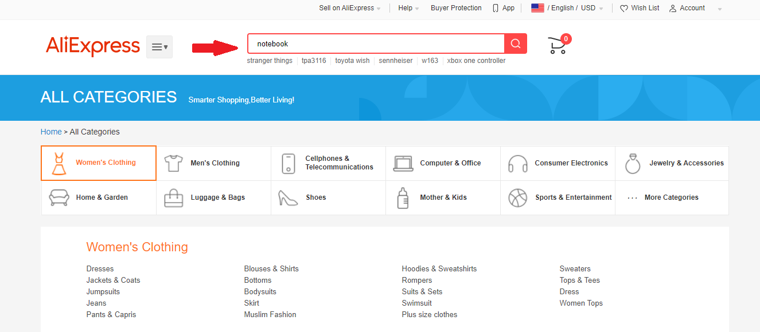760x332 pixels.
Task: Select the Jewelry & Accessories ring icon
Action: pos(633,163)
